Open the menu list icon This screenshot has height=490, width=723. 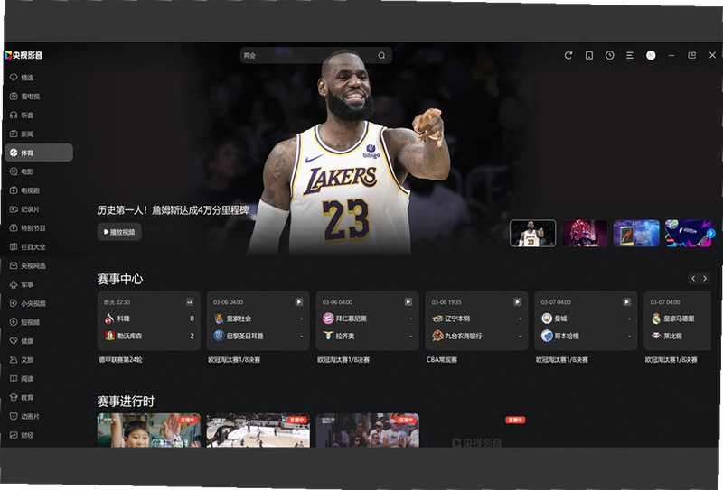click(629, 55)
